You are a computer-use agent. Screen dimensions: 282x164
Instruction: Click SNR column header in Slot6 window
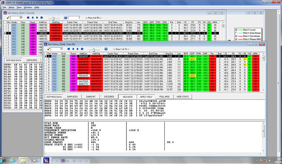click(x=205, y=54)
